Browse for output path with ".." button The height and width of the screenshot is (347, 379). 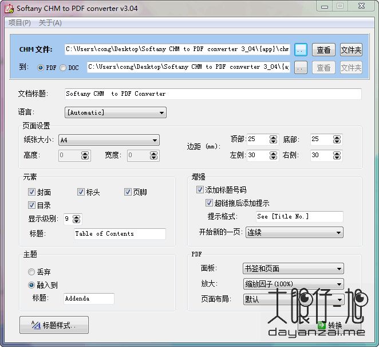301,68
